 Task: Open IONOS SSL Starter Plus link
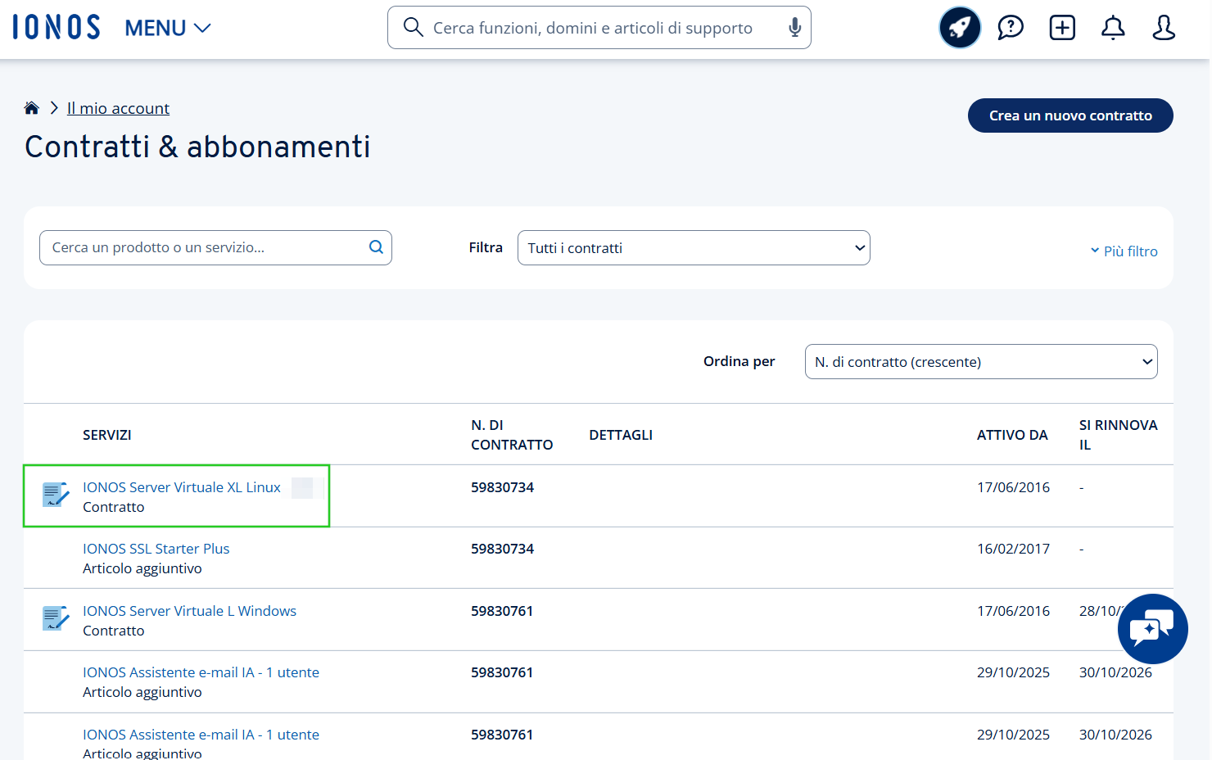tap(156, 549)
